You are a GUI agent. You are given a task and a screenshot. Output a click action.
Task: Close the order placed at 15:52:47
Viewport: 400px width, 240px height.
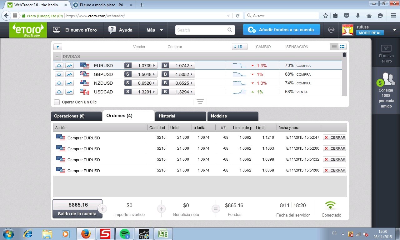tap(334, 137)
